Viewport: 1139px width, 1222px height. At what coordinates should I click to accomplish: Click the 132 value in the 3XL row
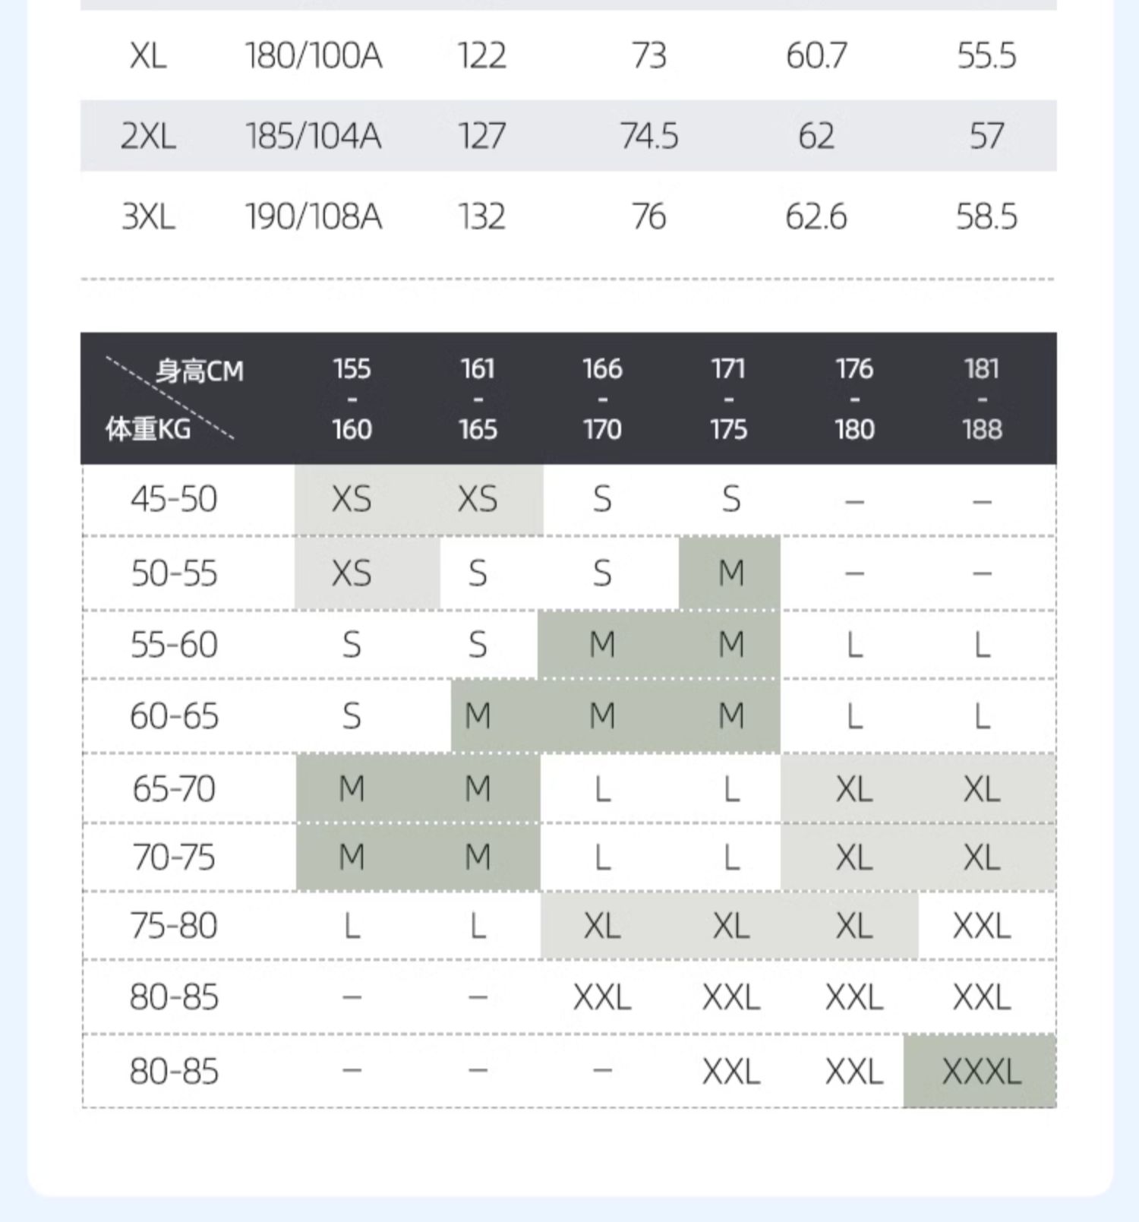(x=481, y=216)
